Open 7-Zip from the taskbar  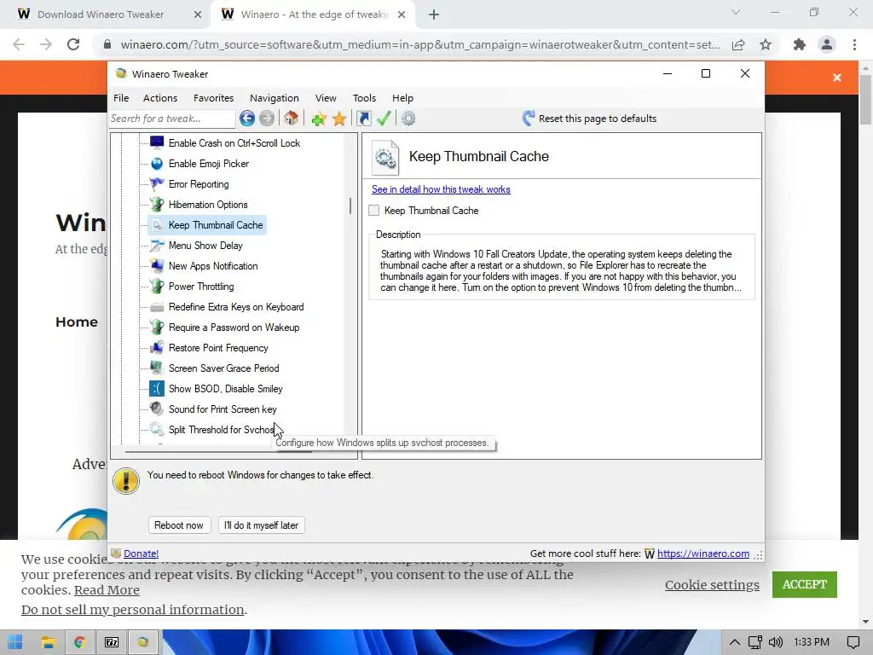pos(112,642)
